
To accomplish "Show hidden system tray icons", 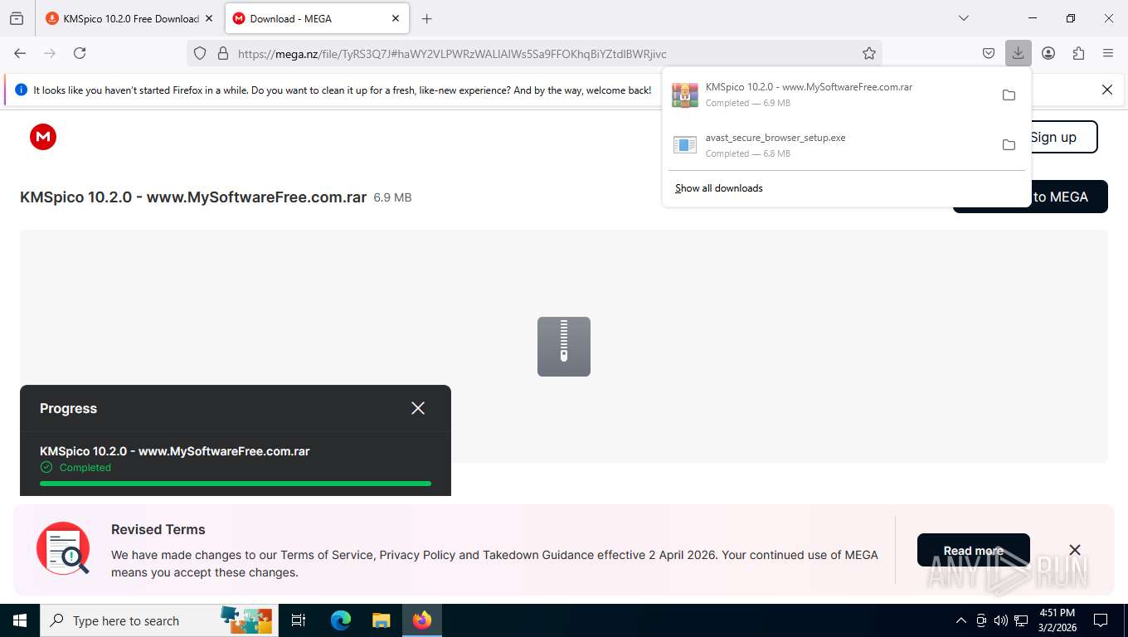I will pyautogui.click(x=961, y=620).
